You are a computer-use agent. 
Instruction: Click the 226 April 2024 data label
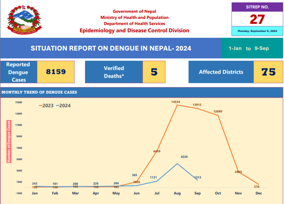(96, 184)
